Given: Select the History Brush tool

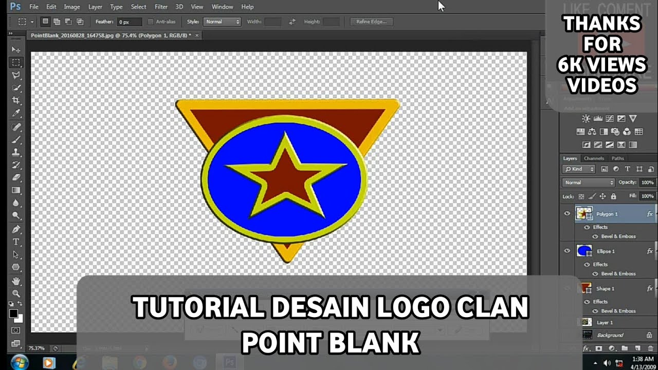Looking at the screenshot, I should pos(16,165).
